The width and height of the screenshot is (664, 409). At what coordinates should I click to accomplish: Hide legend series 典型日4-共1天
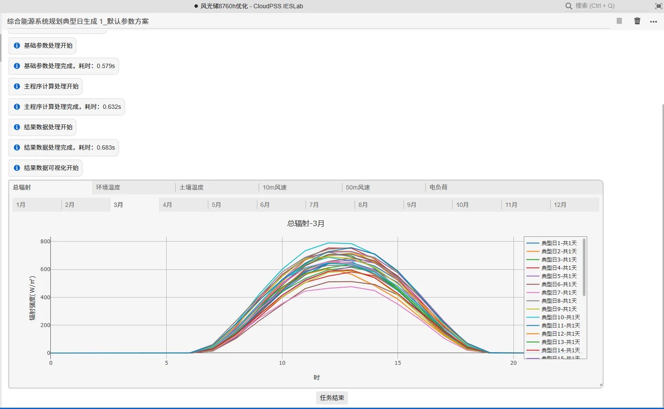[552, 268]
